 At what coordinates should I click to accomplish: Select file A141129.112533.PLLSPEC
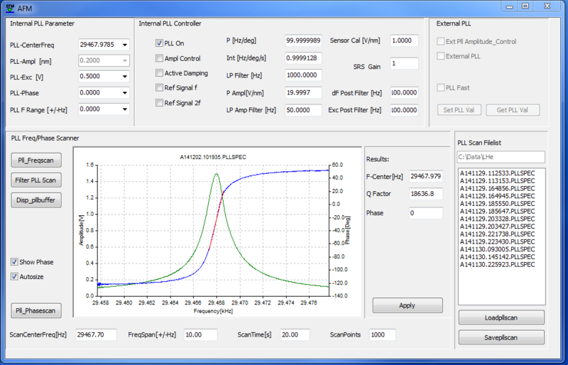click(x=498, y=173)
